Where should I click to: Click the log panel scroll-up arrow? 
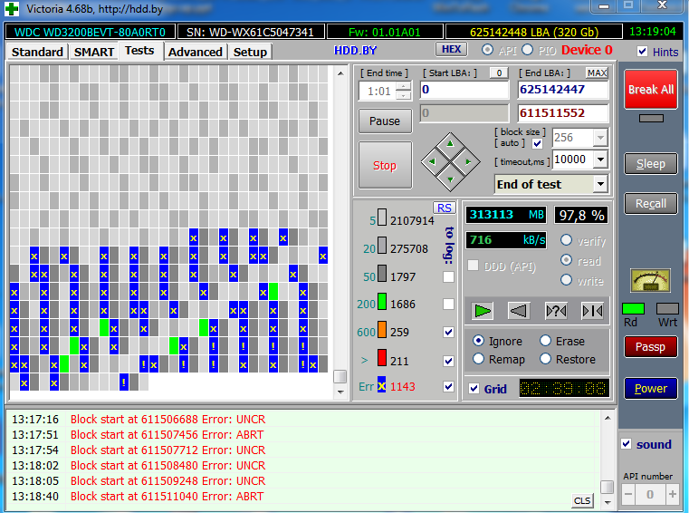pos(608,418)
